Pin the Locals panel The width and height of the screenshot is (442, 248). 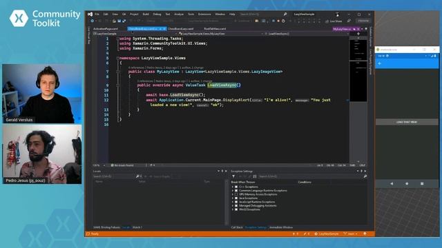coord(222,171)
